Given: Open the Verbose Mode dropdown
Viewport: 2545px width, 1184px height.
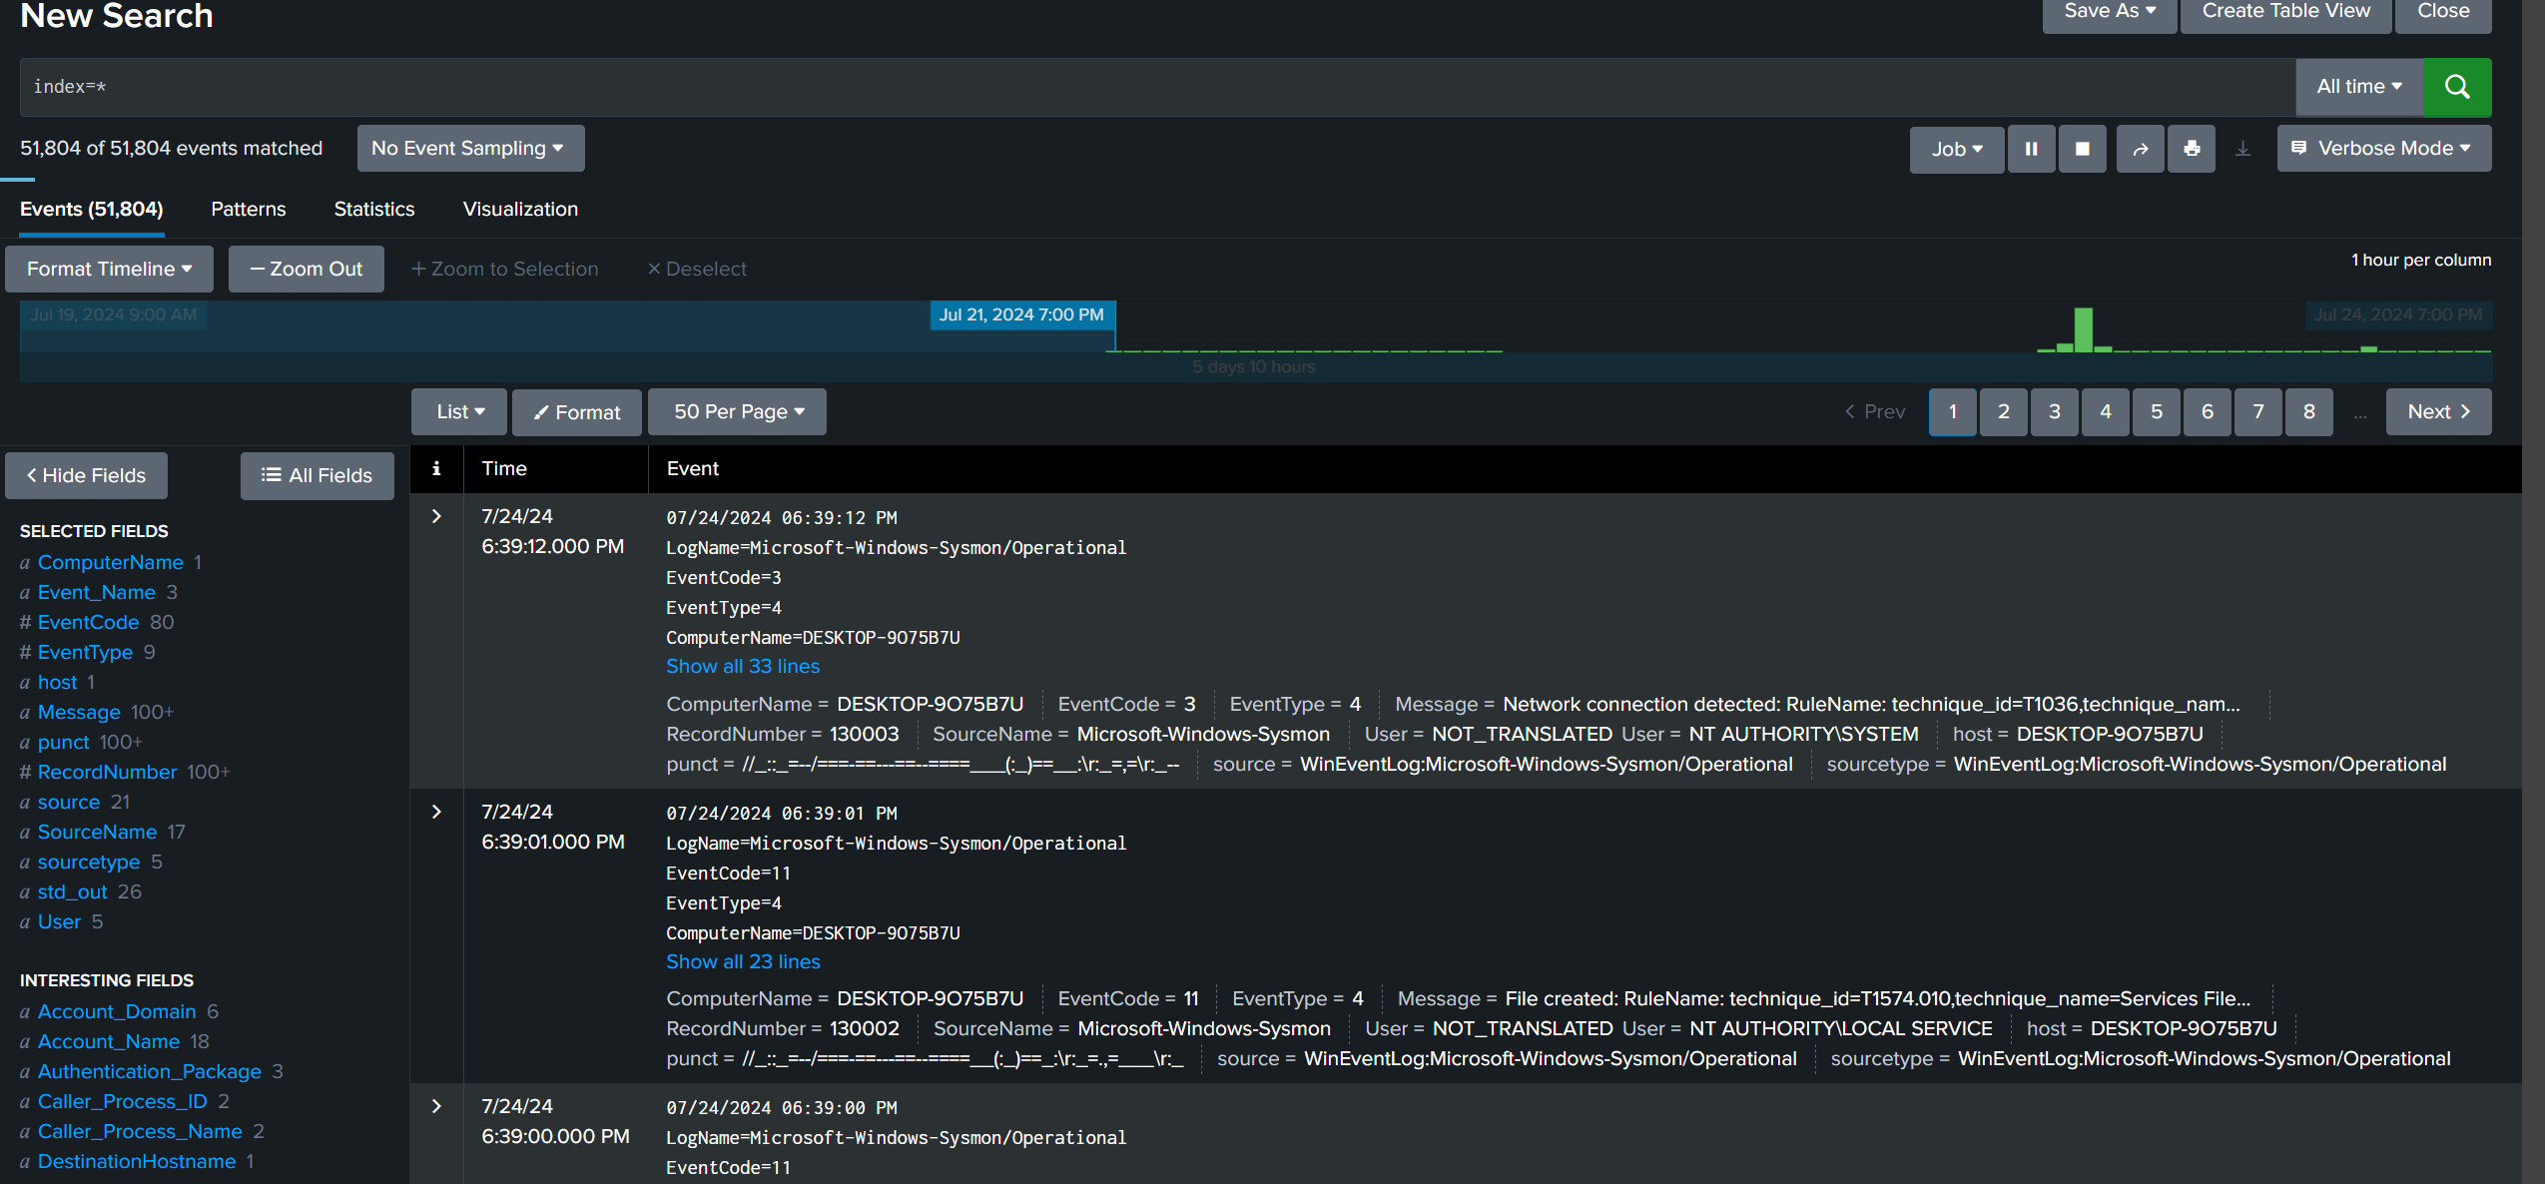Looking at the screenshot, I should point(2384,148).
